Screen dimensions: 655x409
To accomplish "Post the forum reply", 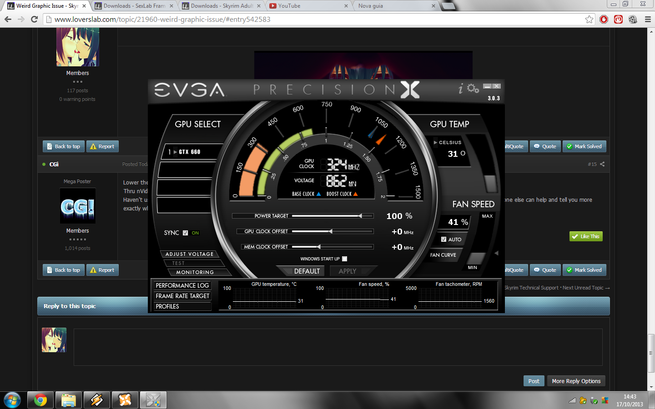I will click(534, 381).
